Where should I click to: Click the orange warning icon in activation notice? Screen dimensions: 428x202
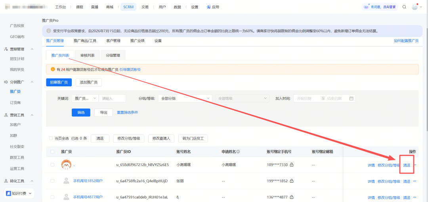53,69
